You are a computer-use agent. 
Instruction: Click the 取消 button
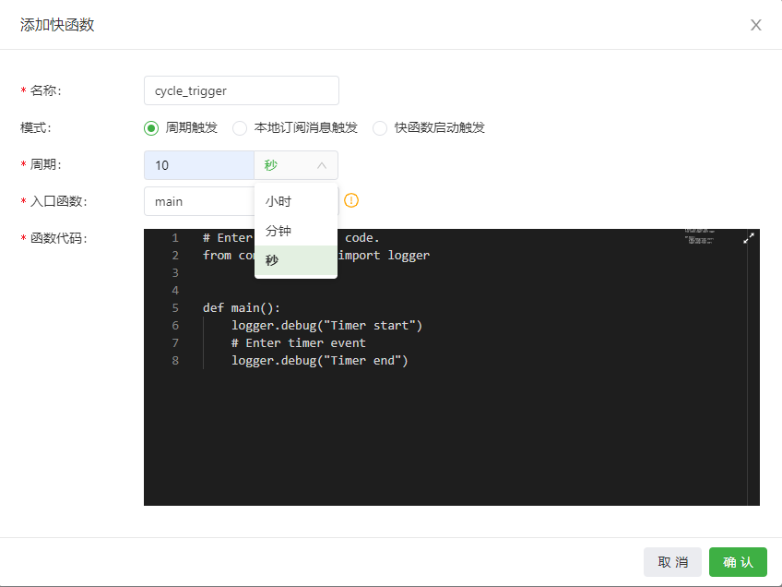(672, 562)
